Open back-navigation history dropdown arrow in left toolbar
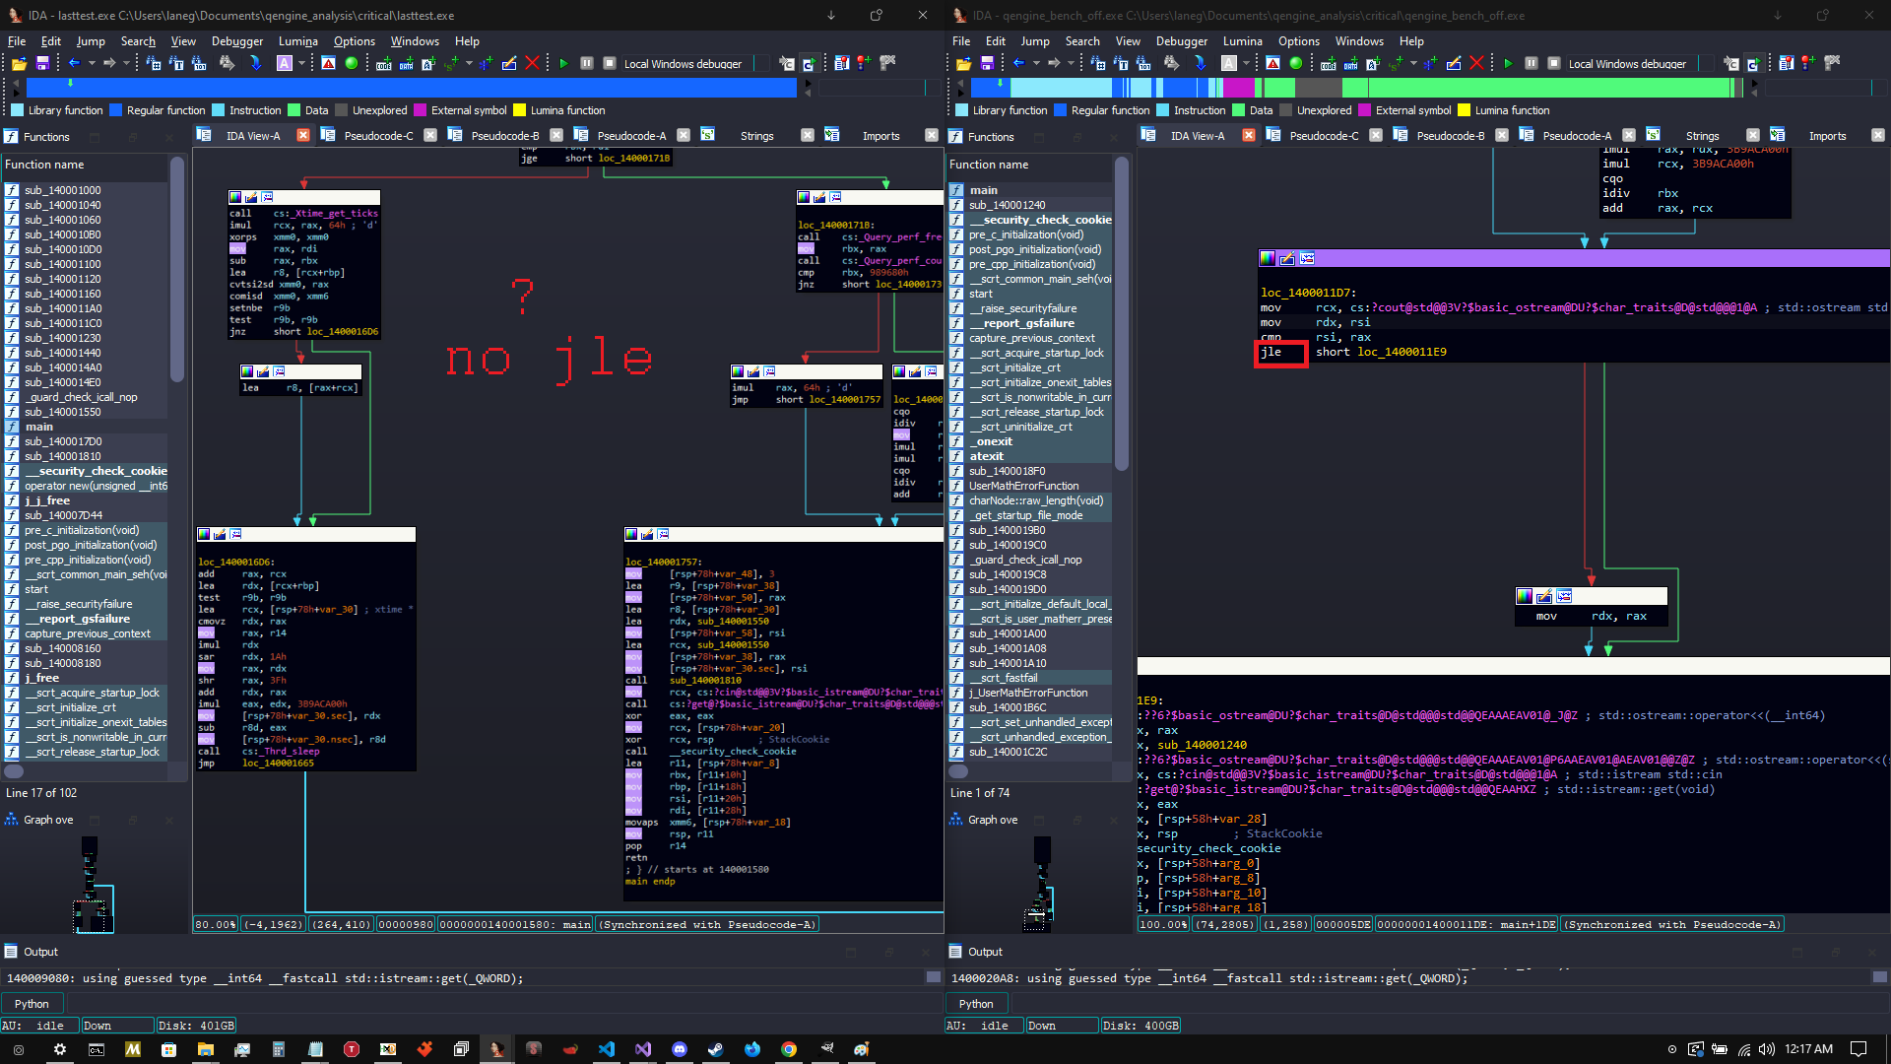The width and height of the screenshot is (1891, 1064). tap(92, 63)
